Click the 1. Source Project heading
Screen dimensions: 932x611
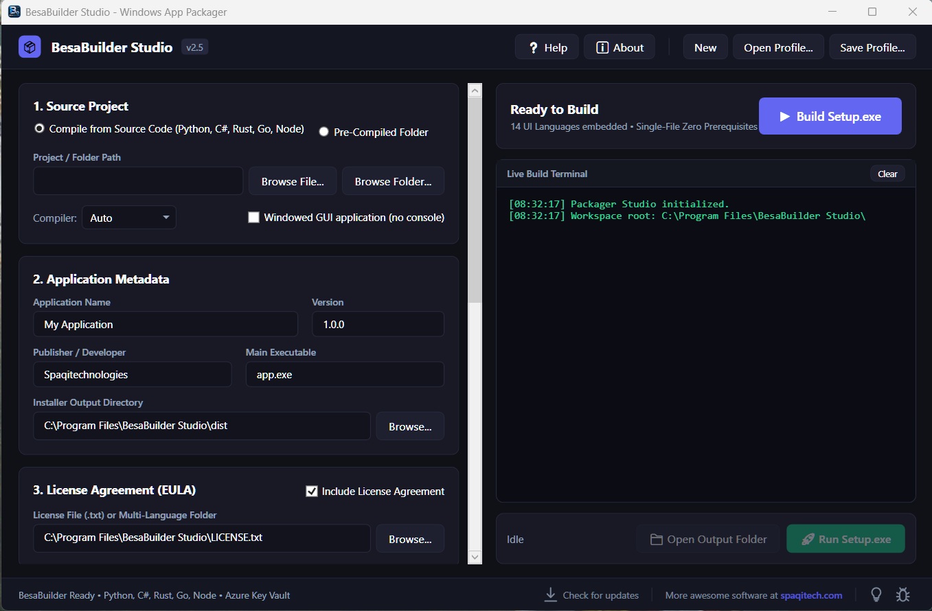pyautogui.click(x=80, y=106)
